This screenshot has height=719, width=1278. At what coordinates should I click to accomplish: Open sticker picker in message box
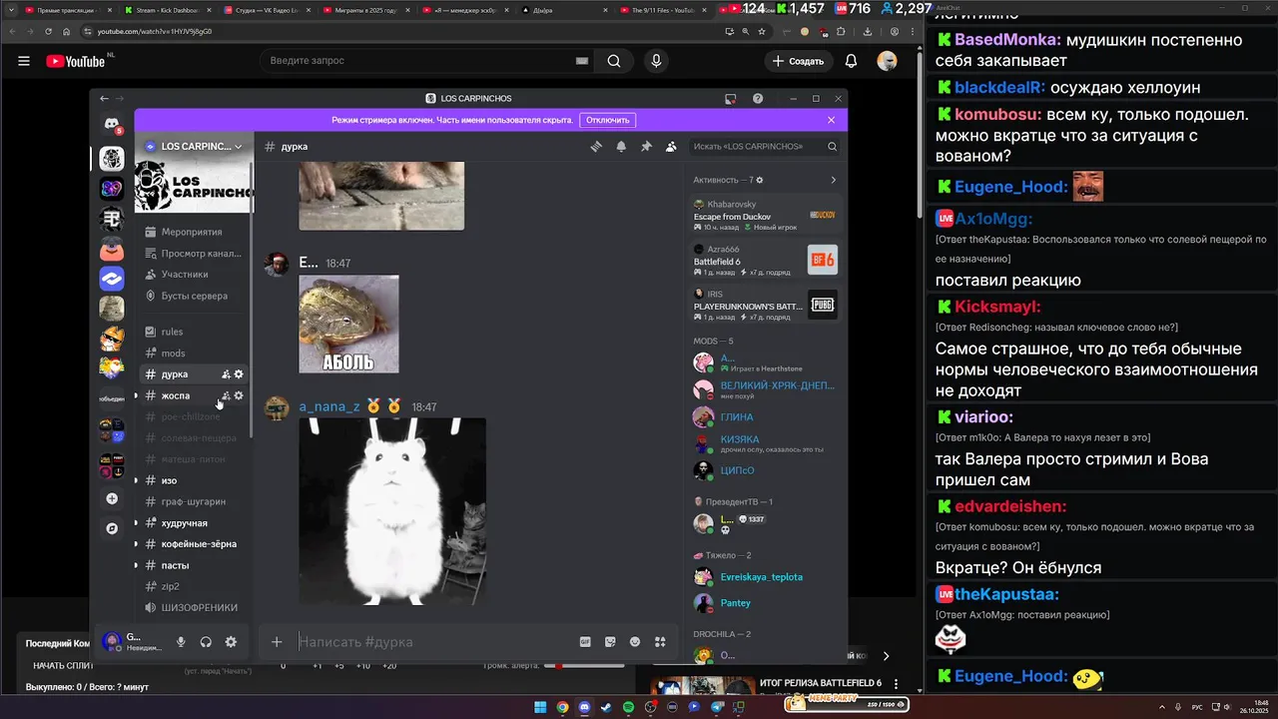[x=610, y=642]
